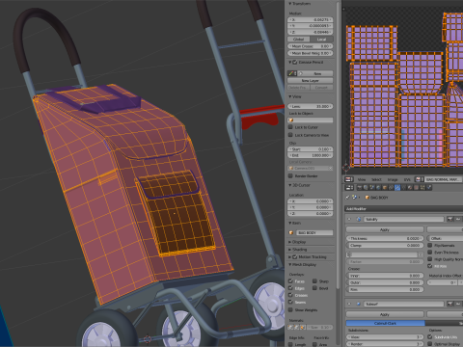Viewport: 463px width, 347px height.
Task: Collapse the Item panel
Action: pyautogui.click(x=290, y=223)
